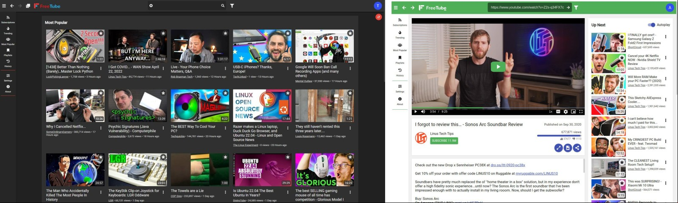The width and height of the screenshot is (678, 203).
Task: Click SUBSCRIBE 11.9M button
Action: (444, 141)
